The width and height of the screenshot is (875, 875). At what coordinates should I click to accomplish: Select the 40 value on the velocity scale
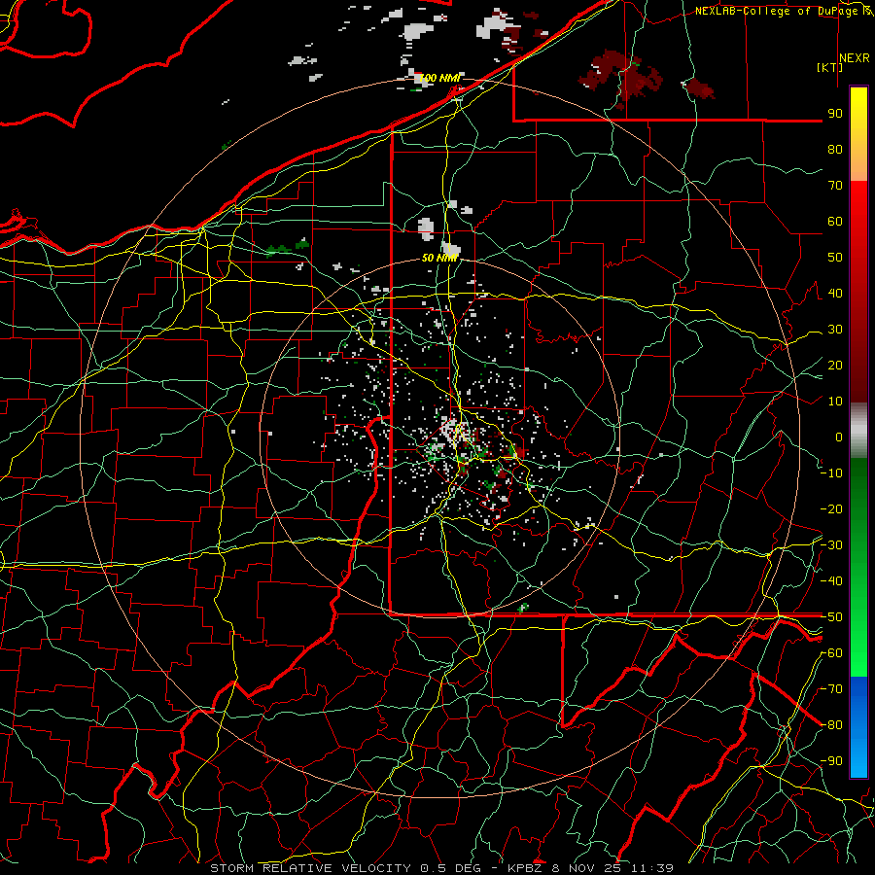point(835,293)
